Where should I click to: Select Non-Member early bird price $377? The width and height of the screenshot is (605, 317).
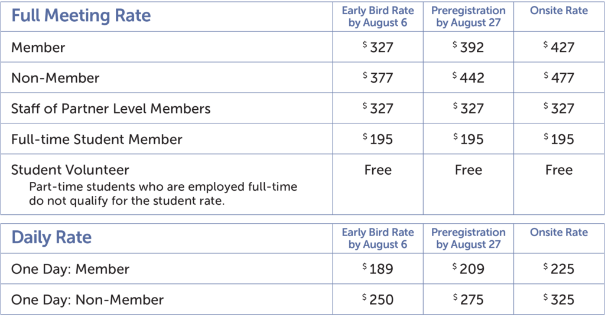point(378,78)
